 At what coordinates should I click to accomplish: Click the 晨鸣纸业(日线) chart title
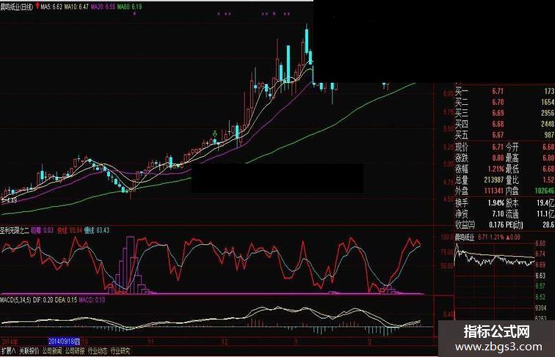pyautogui.click(x=16, y=6)
